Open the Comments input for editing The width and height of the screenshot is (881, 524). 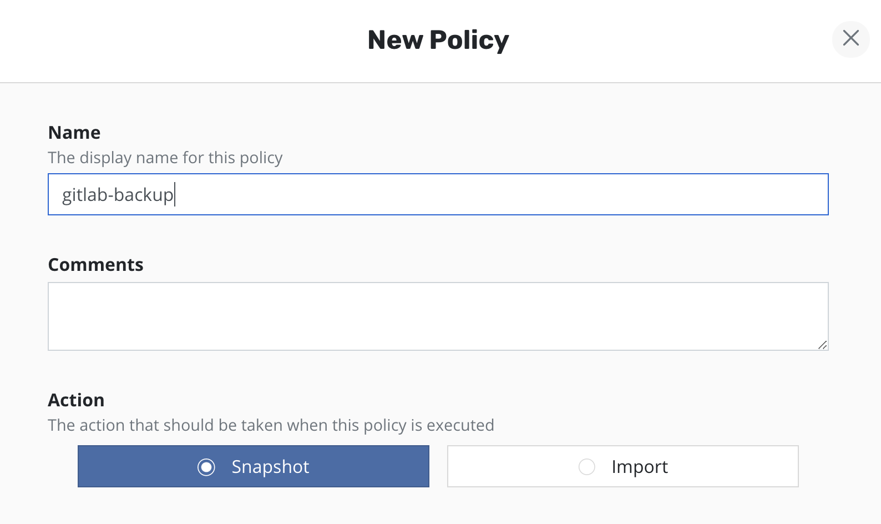click(x=438, y=315)
